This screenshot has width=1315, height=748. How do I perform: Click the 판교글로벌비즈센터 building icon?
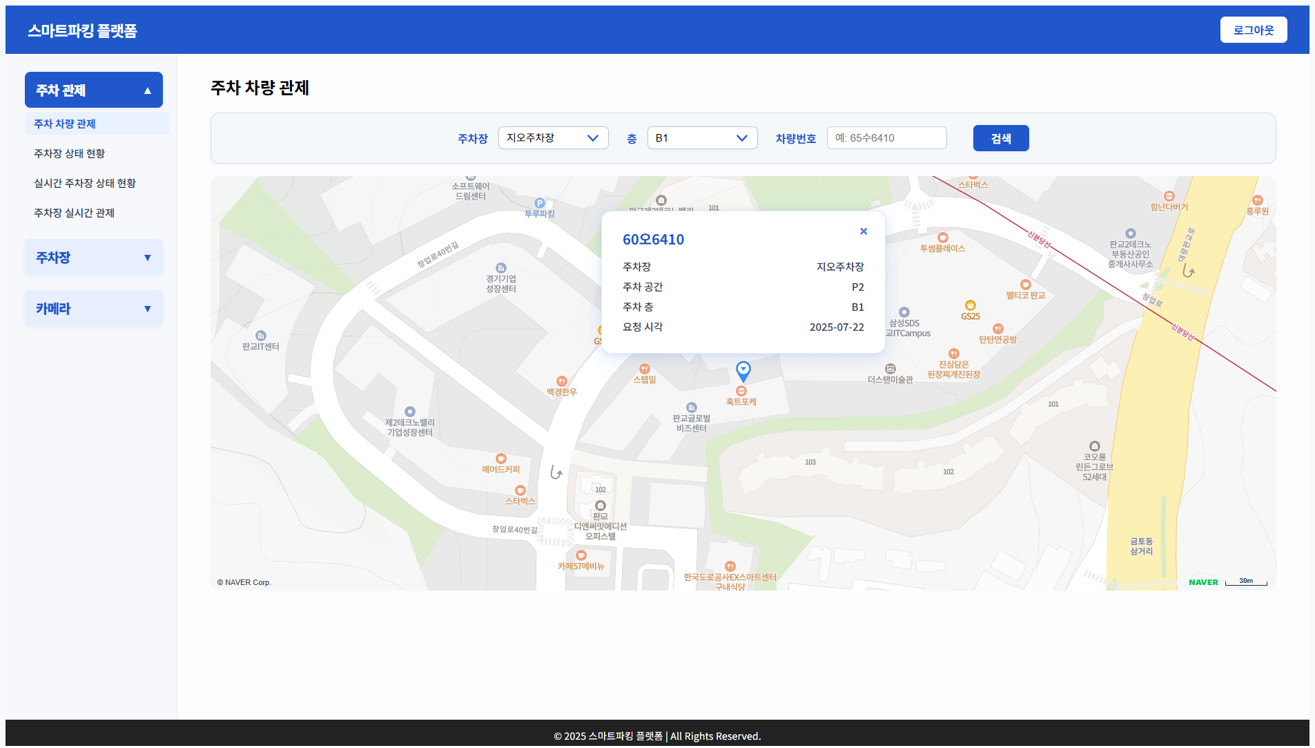click(692, 407)
